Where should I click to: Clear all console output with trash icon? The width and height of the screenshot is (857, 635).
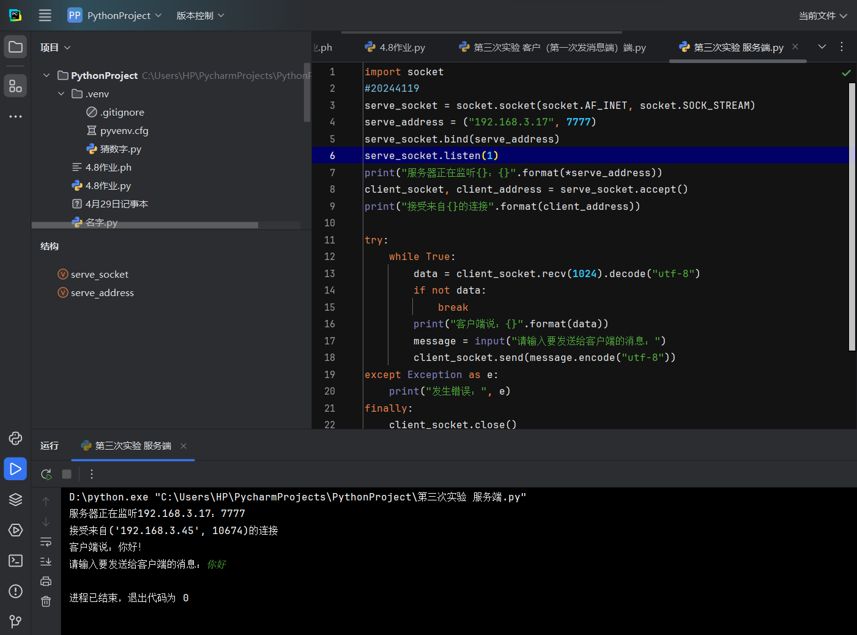[46, 601]
